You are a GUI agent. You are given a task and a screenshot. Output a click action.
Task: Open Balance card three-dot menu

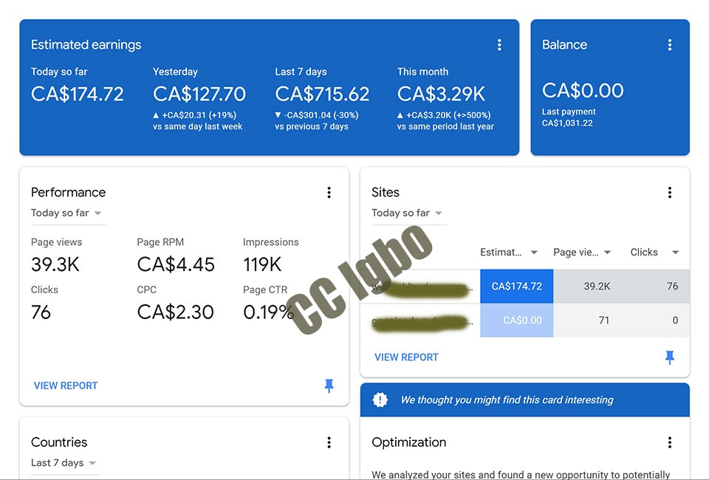[x=670, y=45]
